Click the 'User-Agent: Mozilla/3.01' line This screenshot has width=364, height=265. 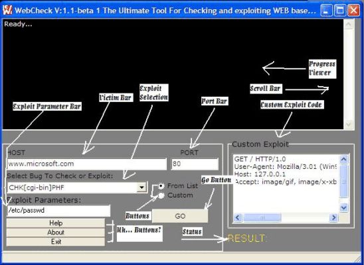286,167
